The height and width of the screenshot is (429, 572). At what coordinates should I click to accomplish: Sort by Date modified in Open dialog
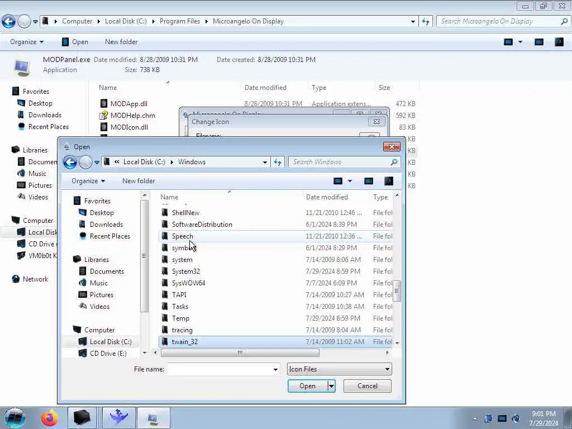(327, 197)
